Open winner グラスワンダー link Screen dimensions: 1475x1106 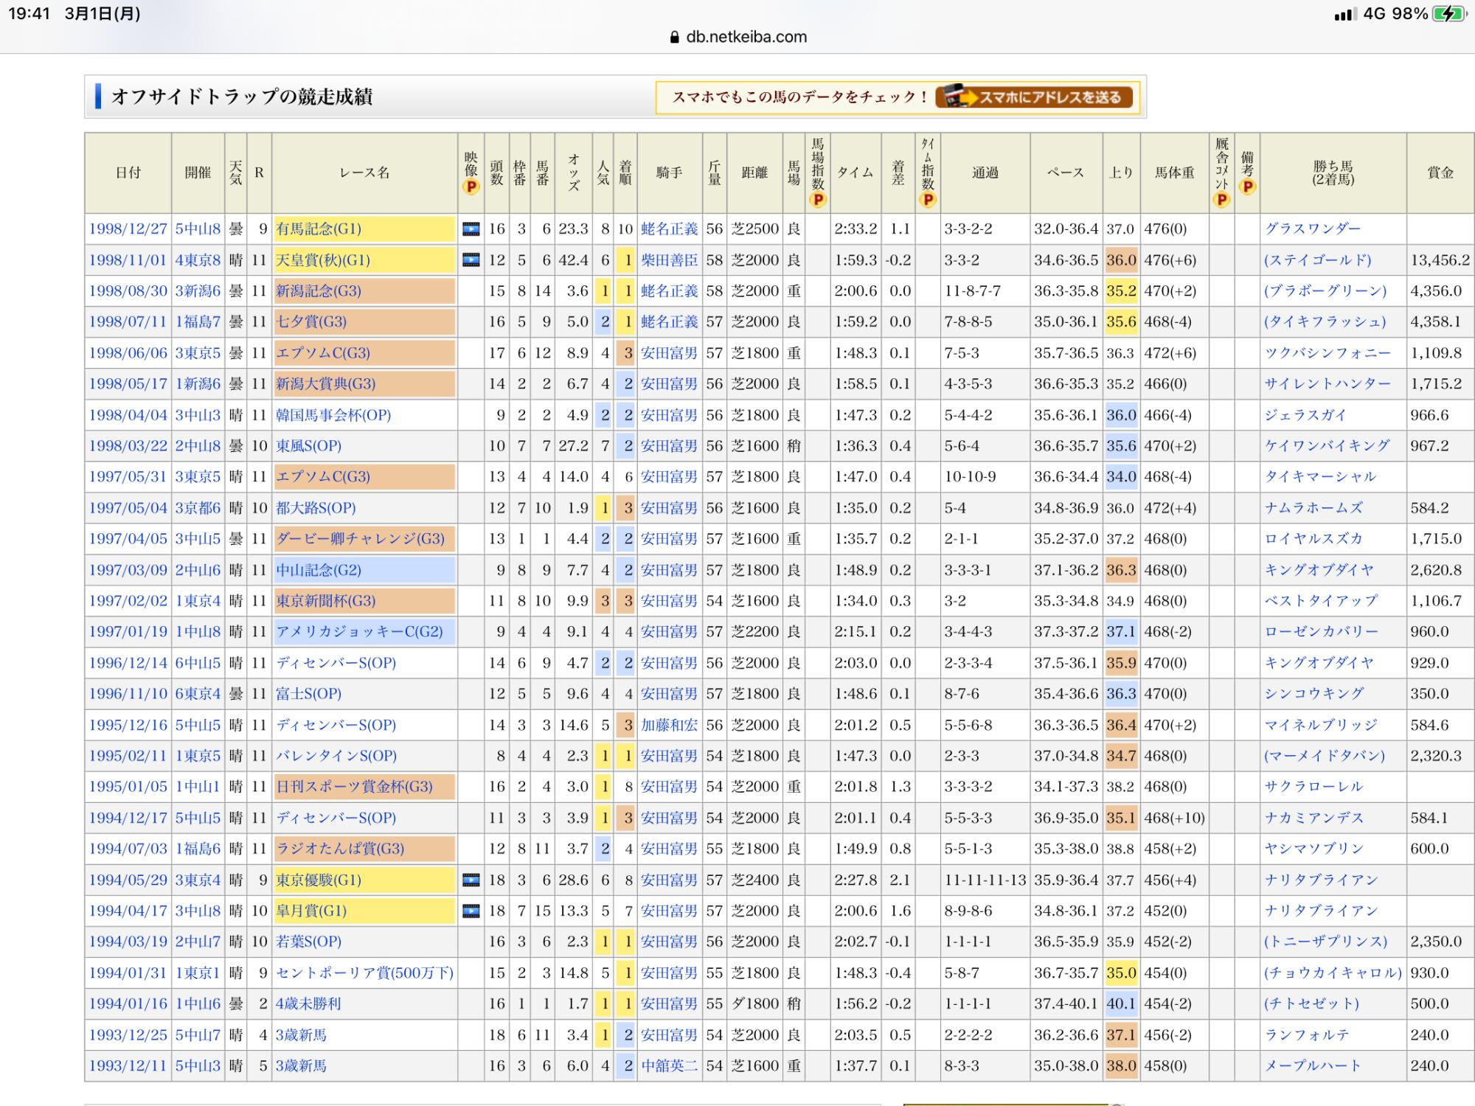point(1313,229)
